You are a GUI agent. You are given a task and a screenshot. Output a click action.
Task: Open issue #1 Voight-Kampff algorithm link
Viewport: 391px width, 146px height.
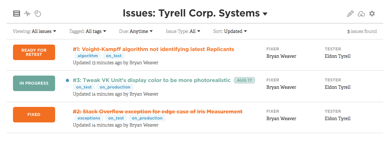153,49
